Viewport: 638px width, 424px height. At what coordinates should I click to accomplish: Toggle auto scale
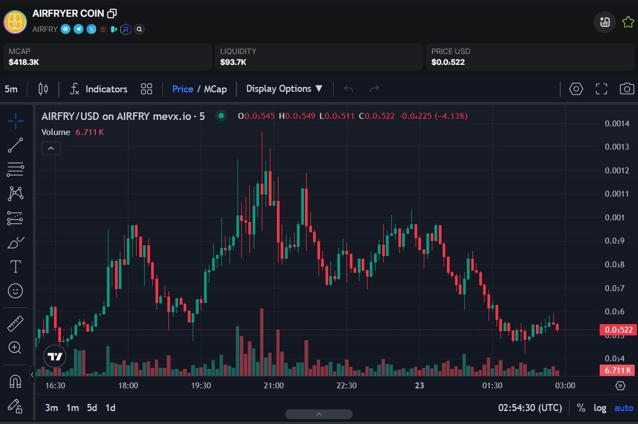(x=624, y=408)
